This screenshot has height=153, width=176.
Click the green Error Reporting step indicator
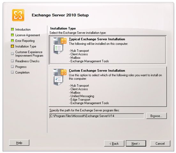click(x=12, y=40)
